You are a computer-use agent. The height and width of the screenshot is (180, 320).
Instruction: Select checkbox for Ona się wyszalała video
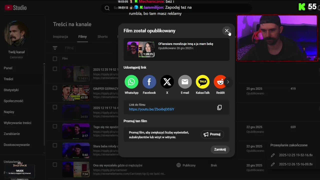click(55, 164)
